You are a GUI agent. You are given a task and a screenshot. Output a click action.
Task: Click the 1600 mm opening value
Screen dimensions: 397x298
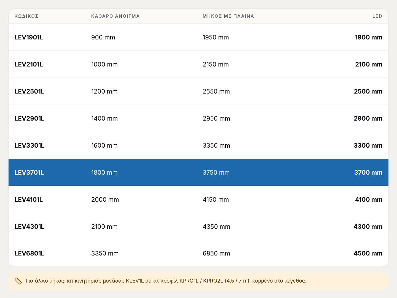(x=104, y=145)
